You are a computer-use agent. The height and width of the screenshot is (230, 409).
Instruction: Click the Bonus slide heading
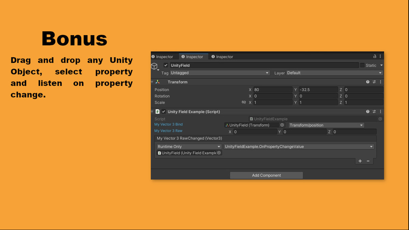(74, 39)
